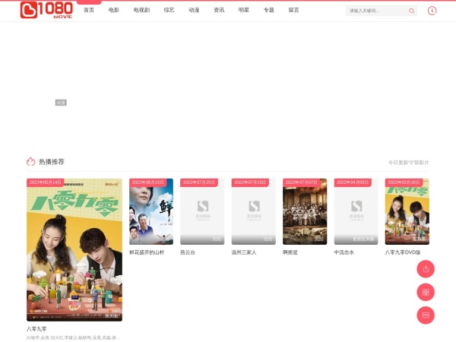456x342 pixels.
Task: Click the red grid floating button
Action: coord(426,292)
